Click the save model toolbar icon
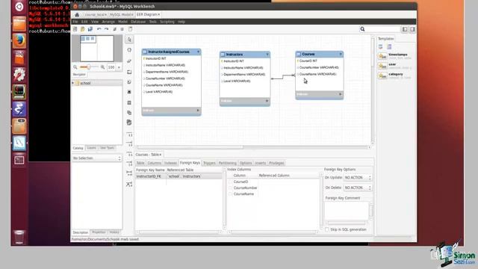The image size is (478, 269). (x=90, y=29)
